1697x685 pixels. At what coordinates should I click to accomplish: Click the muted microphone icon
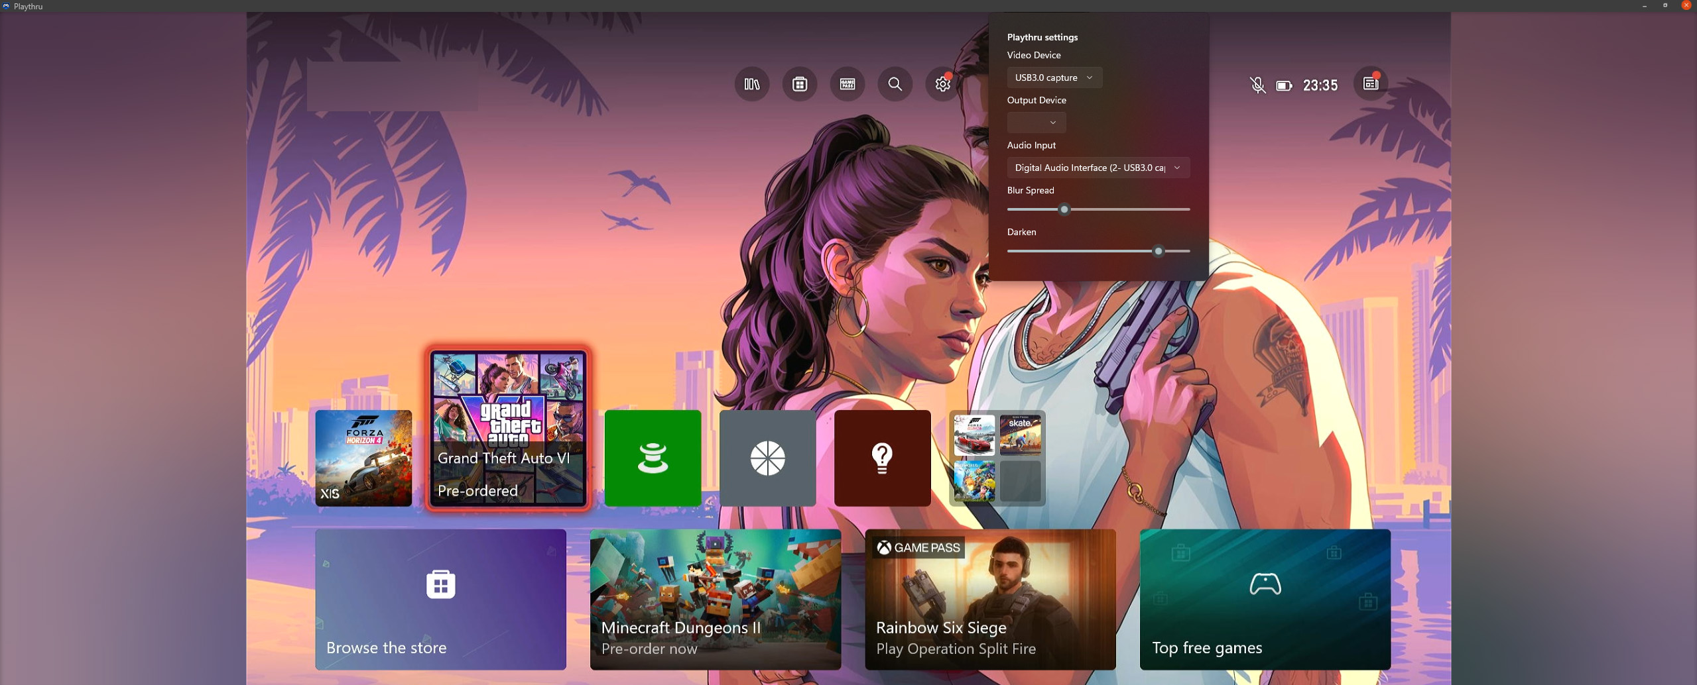(x=1257, y=85)
